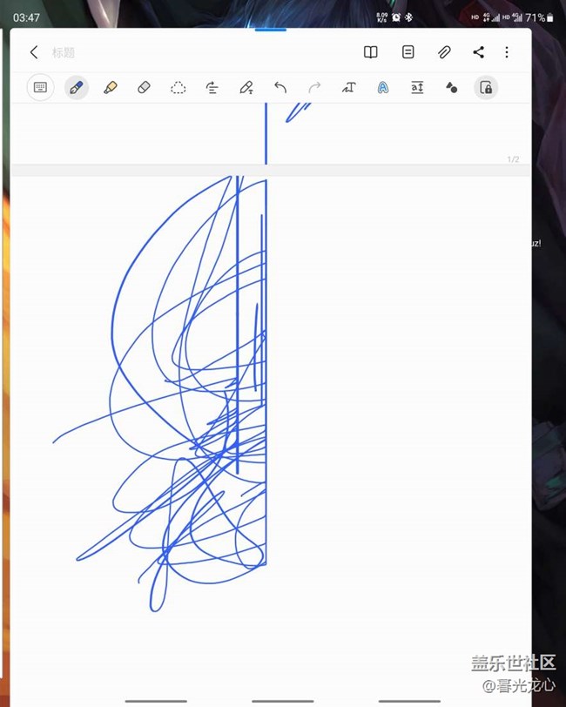
Task: Select the Pen tool
Action: coord(76,87)
